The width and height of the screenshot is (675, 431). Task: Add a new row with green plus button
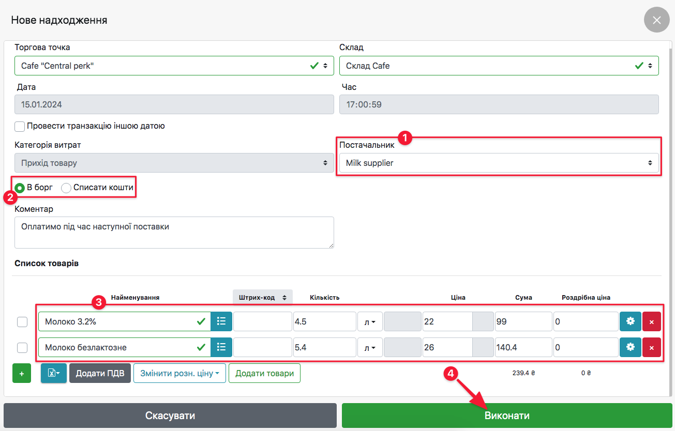point(22,373)
